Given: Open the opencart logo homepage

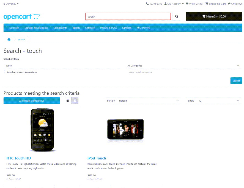Looking at the screenshot, I should 22,17.
